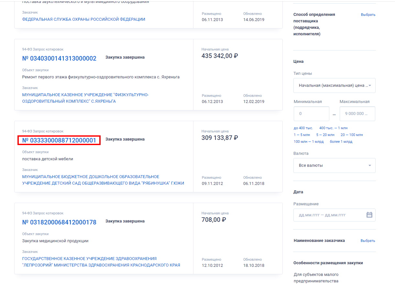
Task: Select the 'до 400 тыс.' price range
Action: pos(303,128)
